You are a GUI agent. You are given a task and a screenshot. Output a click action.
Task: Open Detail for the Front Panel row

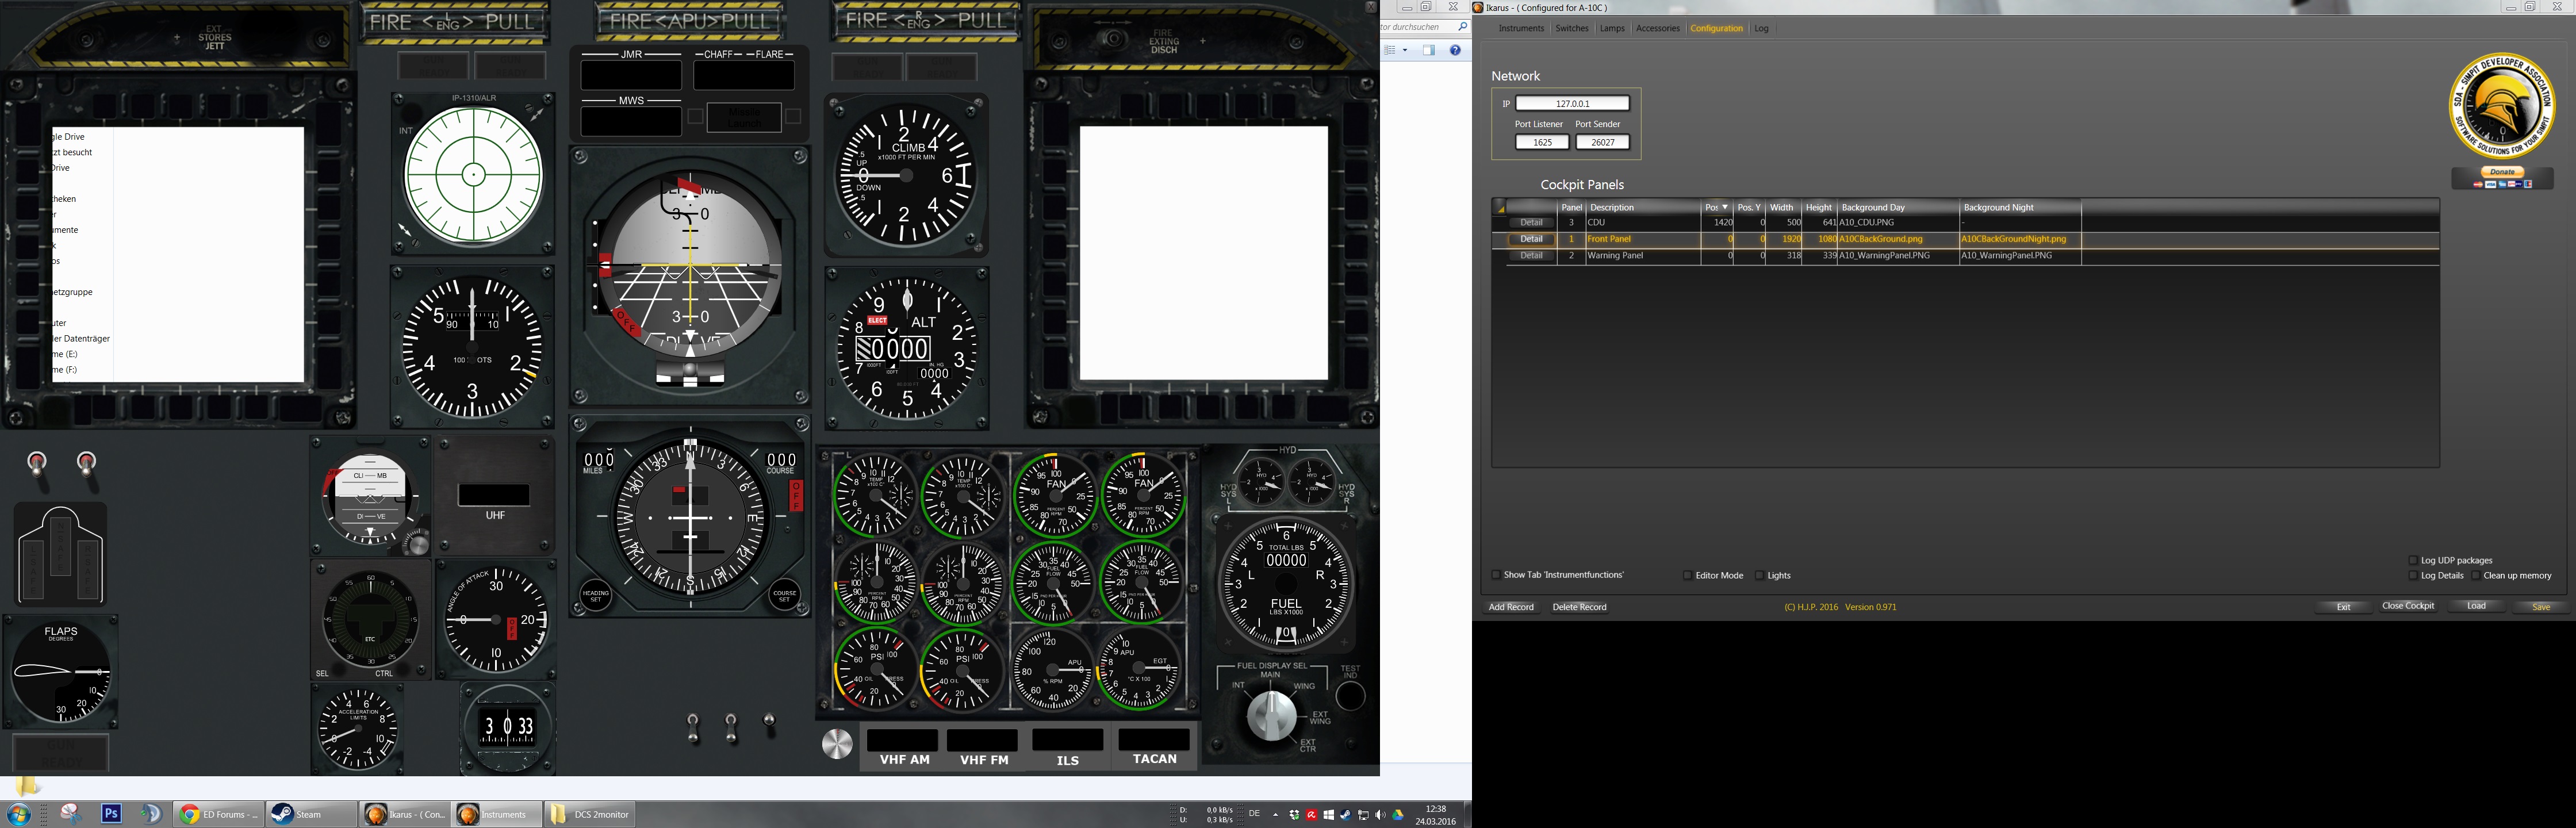[1531, 239]
